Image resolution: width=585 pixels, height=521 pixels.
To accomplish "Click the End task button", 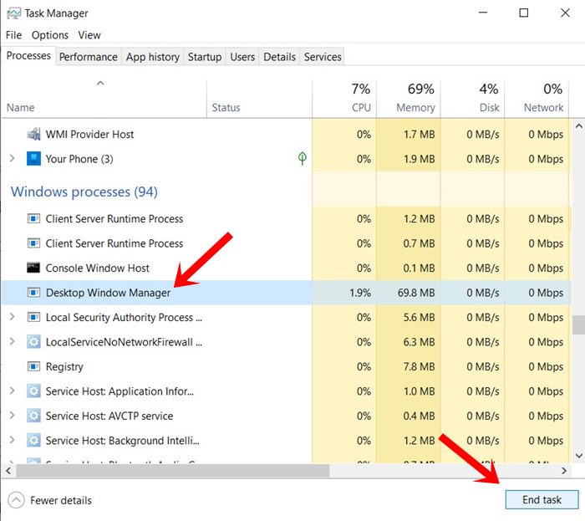I will [542, 499].
